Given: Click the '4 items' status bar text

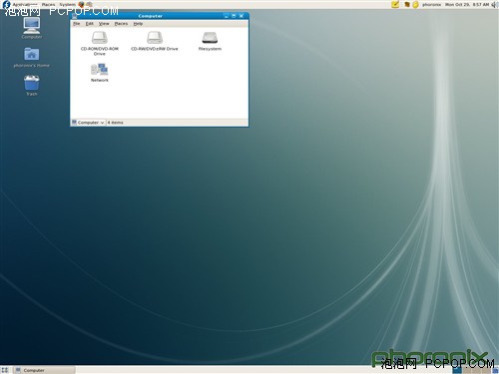Looking at the screenshot, I should pos(115,123).
